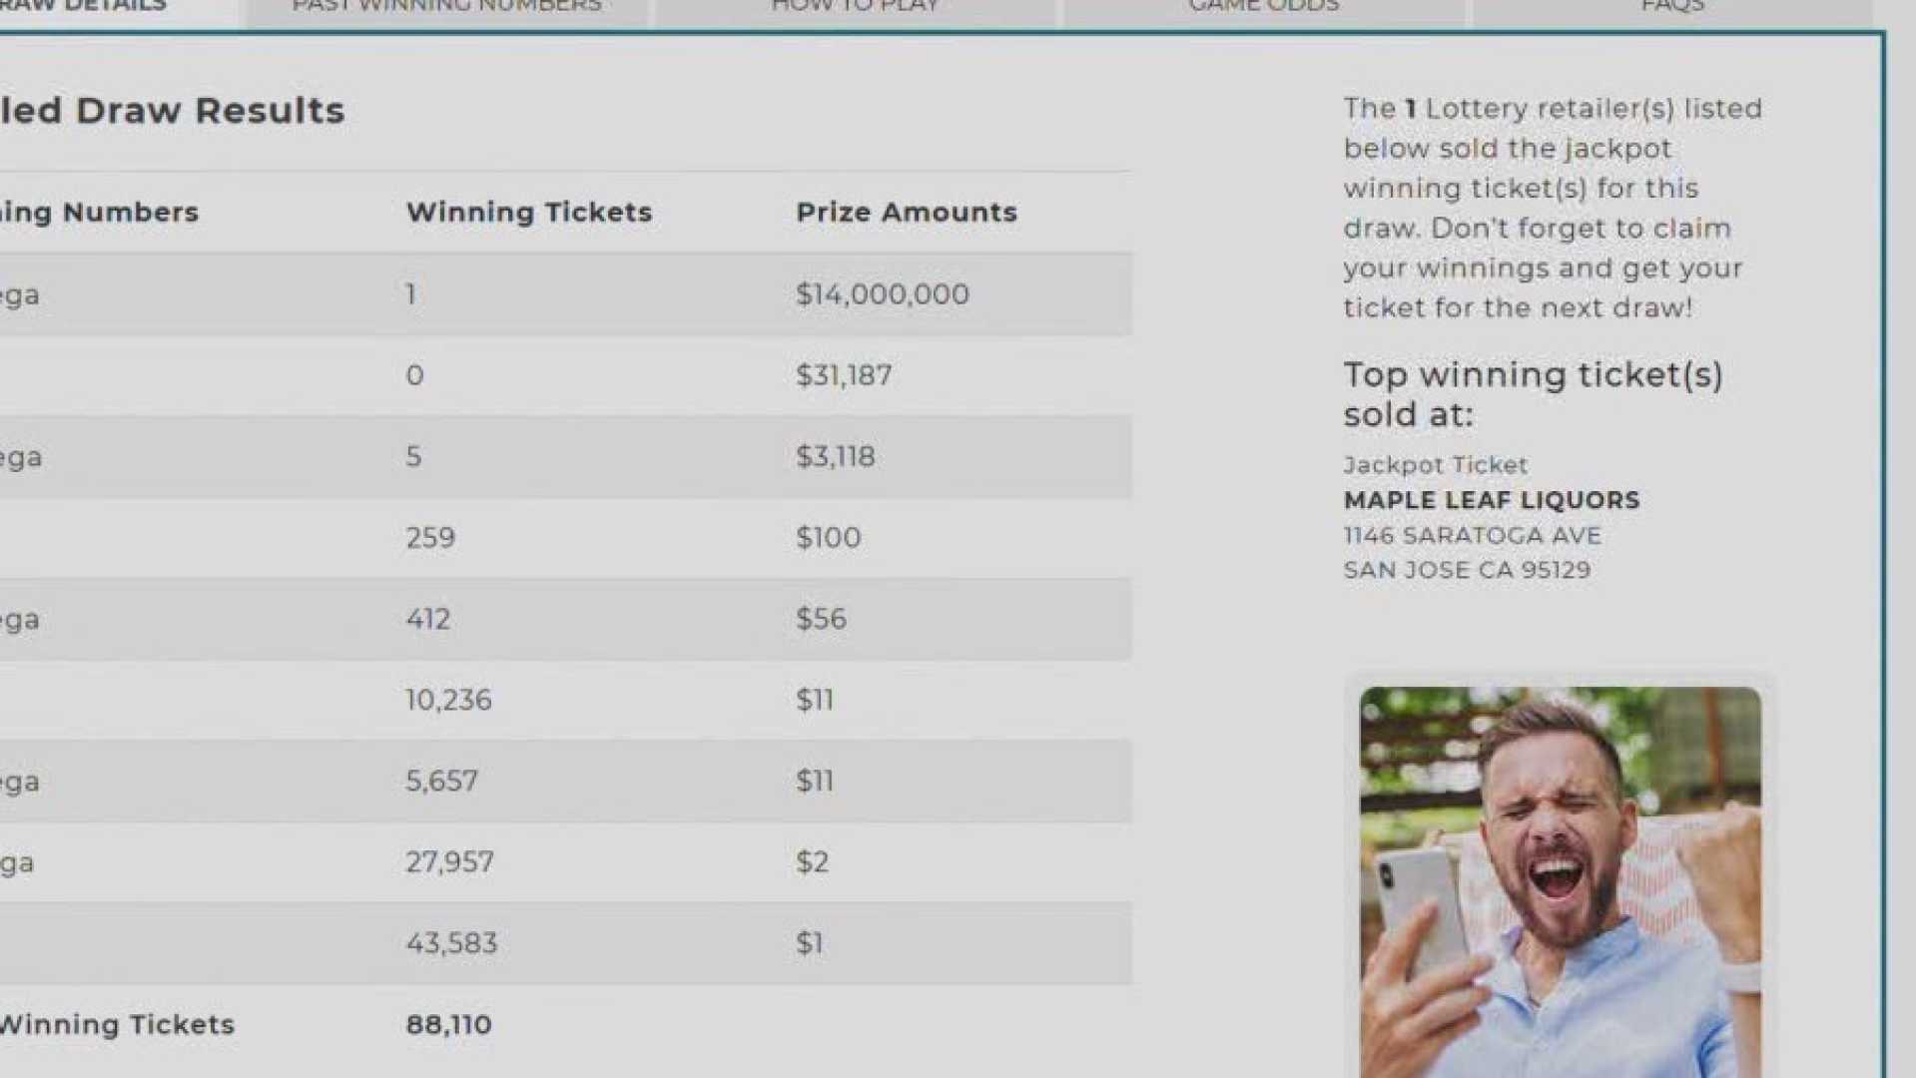Select the Jackpot Ticket label
1916x1078 pixels.
coord(1435,464)
